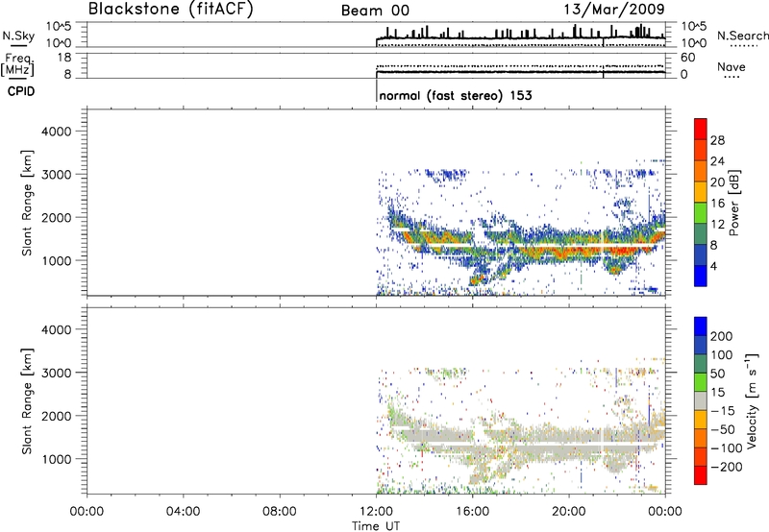Select the "Power [dB]" colorbar title
The height and width of the screenshot is (532, 769).
click(734, 203)
